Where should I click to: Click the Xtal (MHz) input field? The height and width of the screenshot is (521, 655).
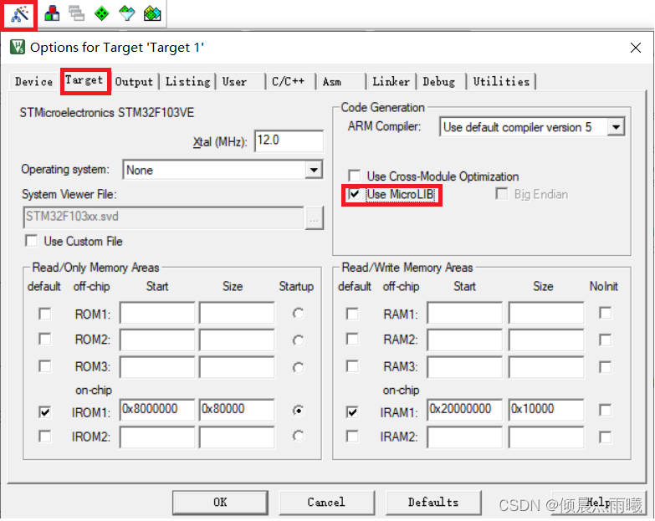click(x=289, y=140)
